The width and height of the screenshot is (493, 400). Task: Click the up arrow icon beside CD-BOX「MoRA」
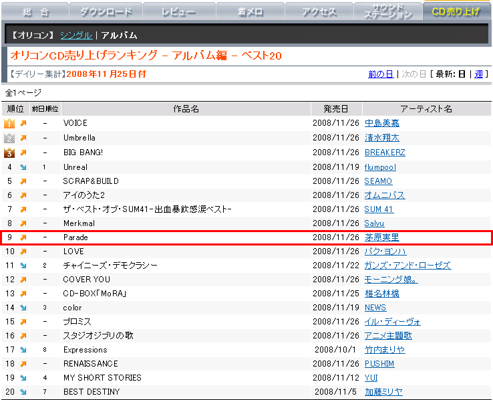[x=23, y=294]
